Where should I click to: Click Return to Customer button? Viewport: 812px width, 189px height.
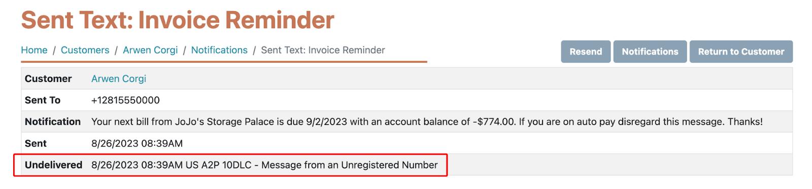pyautogui.click(x=741, y=52)
